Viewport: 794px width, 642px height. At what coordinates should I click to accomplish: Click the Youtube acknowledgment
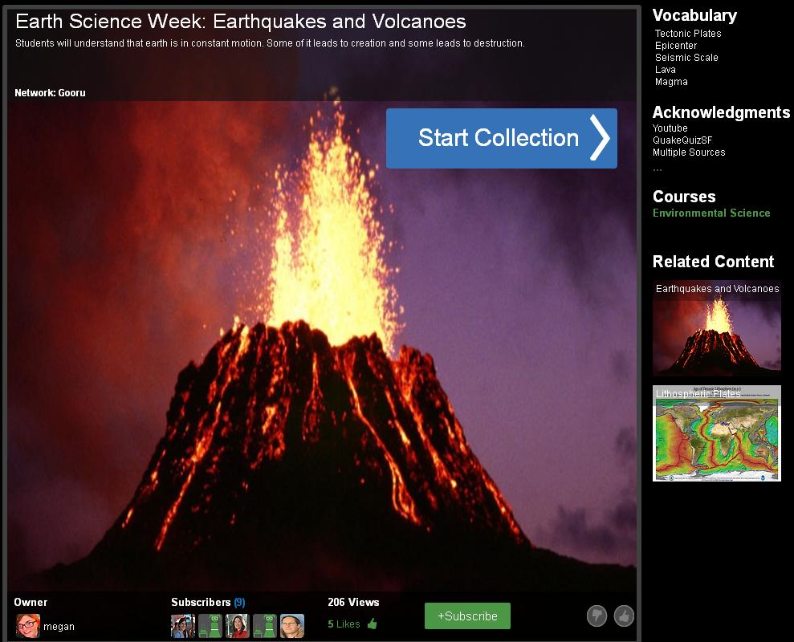coord(670,128)
